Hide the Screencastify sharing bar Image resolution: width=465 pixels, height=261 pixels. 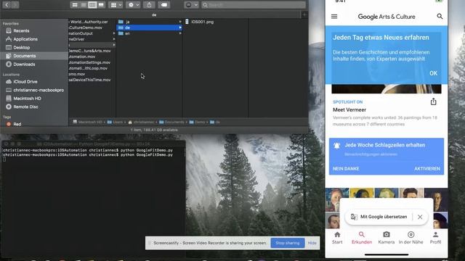[312, 243]
